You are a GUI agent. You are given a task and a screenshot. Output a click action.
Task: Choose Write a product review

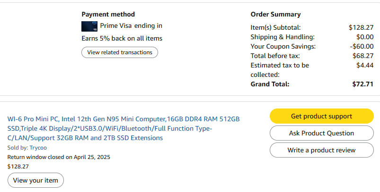click(x=321, y=150)
